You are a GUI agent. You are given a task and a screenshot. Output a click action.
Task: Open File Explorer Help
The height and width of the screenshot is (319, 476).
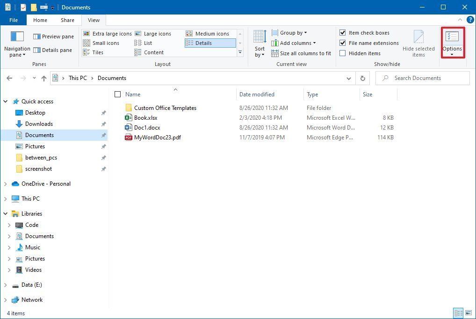469,20
